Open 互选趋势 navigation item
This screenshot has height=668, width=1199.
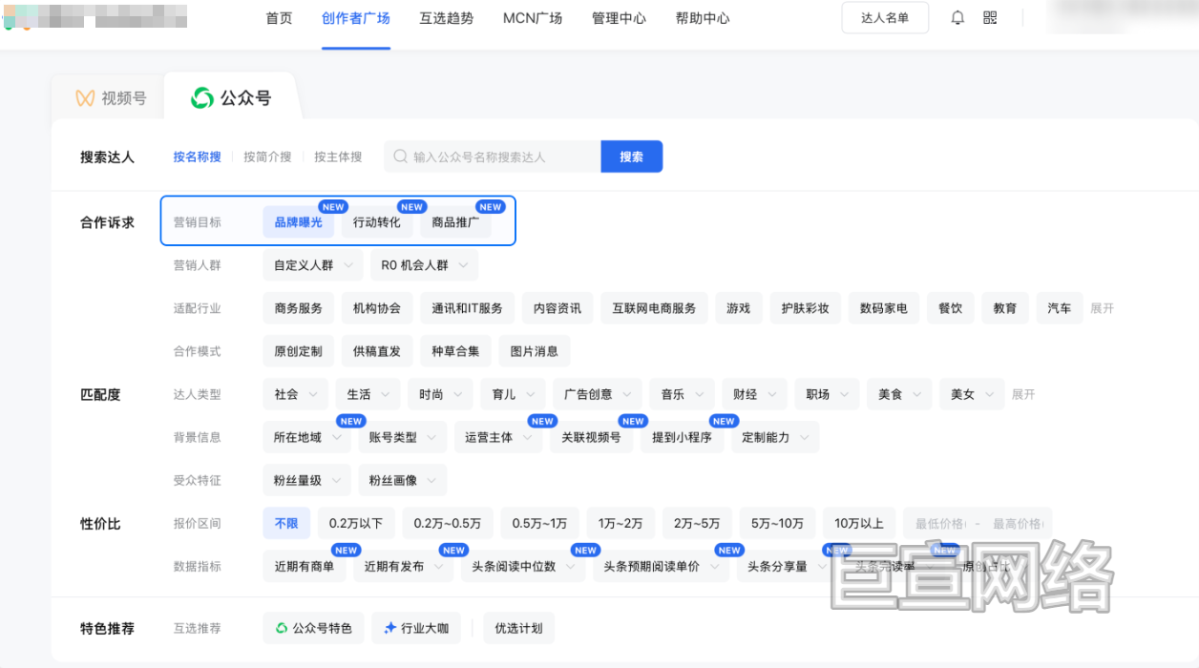click(446, 18)
